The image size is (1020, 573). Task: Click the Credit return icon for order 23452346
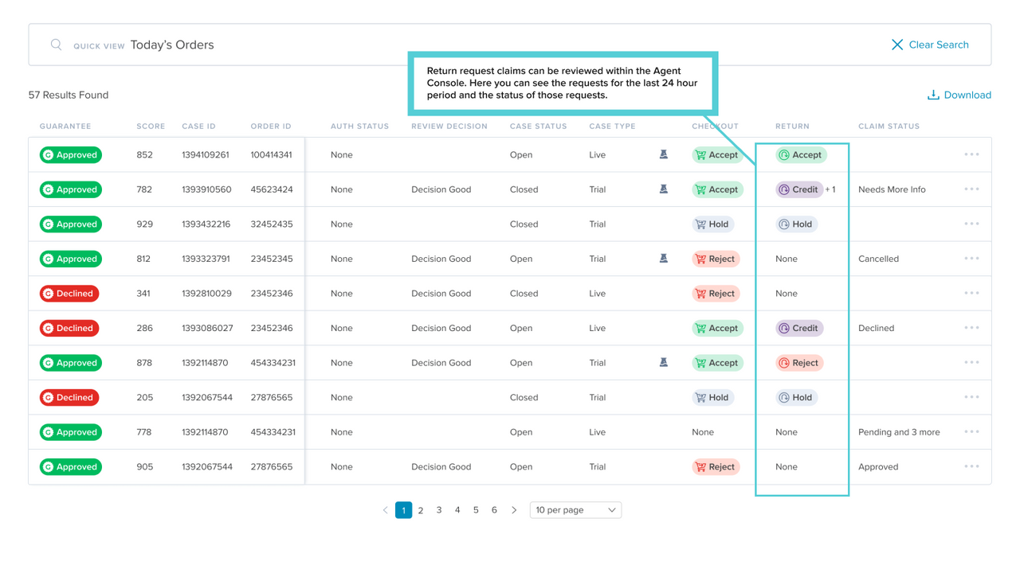coord(784,328)
